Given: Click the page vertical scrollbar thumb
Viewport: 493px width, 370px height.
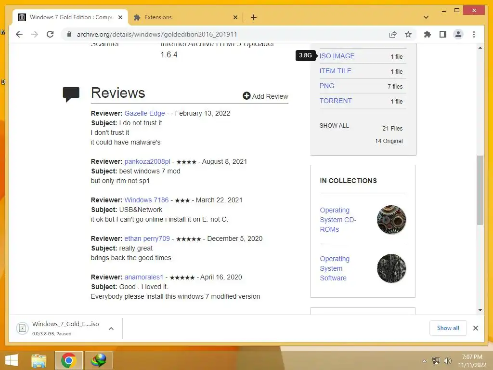Looking at the screenshot, I should 480,190.
